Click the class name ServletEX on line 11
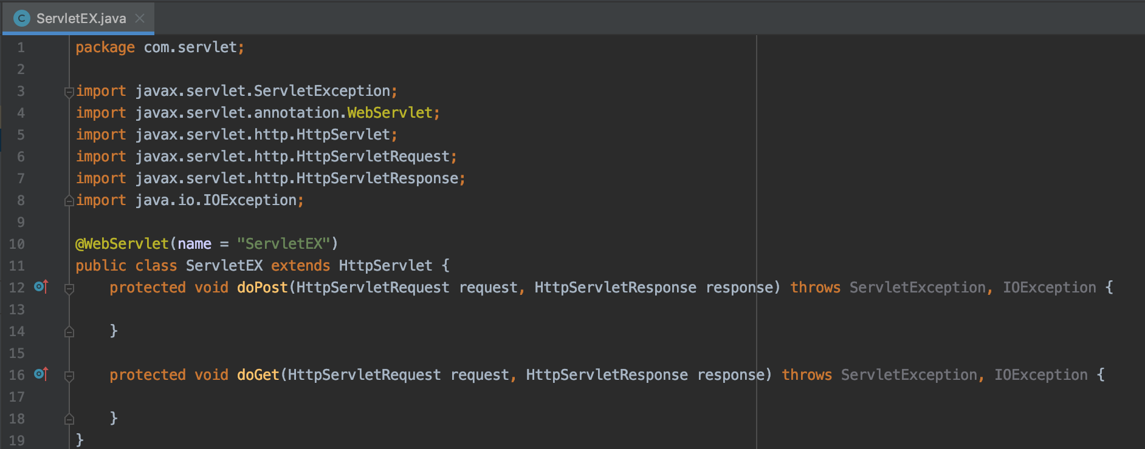 (x=224, y=266)
